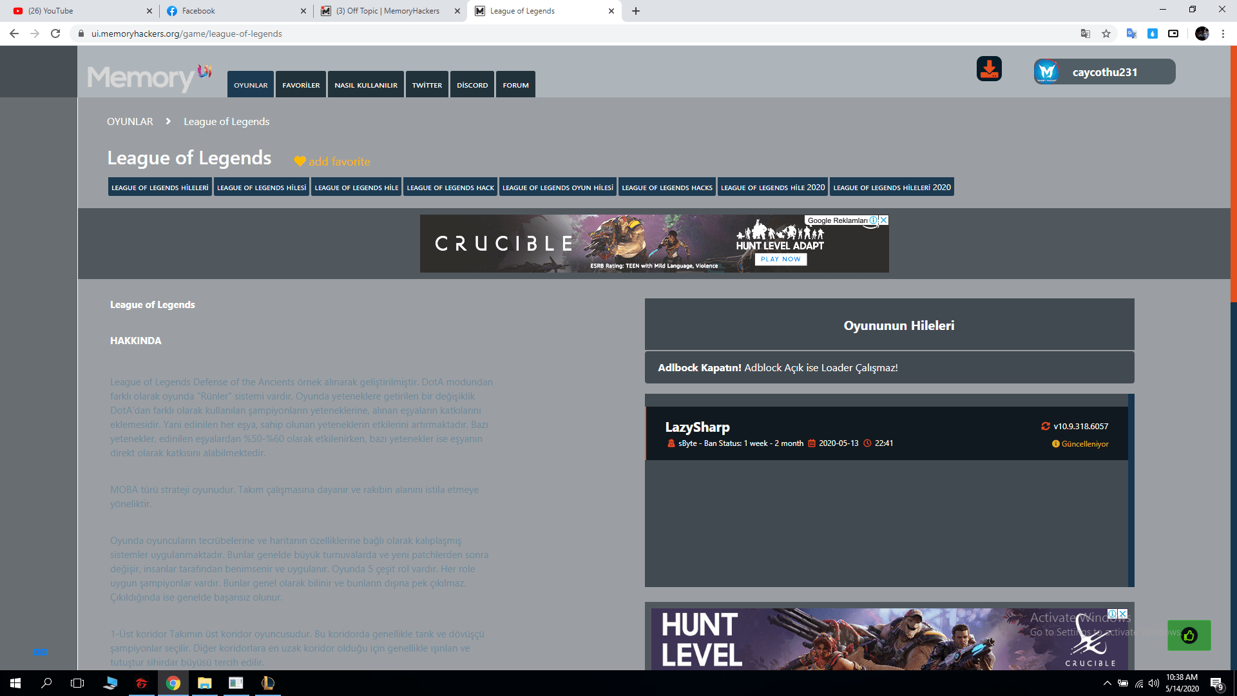Image resolution: width=1237 pixels, height=696 pixels.
Task: Go back to the previous page
Action: 14,34
